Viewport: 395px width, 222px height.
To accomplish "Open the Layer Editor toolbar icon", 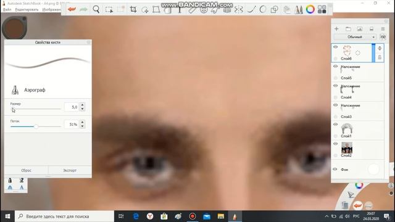I will (x=286, y=10).
